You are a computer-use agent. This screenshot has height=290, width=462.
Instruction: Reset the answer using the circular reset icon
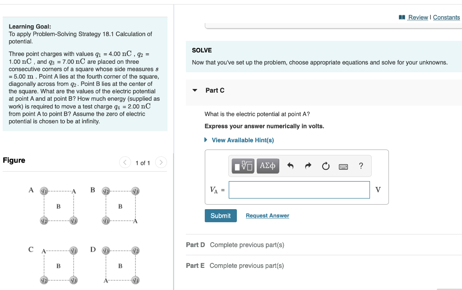click(325, 166)
